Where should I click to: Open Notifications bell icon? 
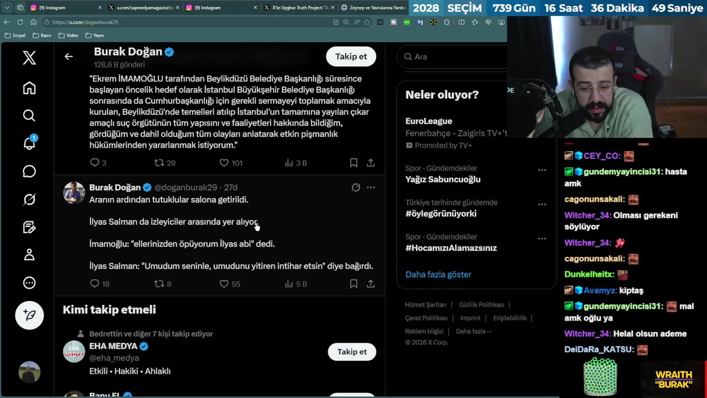[x=29, y=143]
